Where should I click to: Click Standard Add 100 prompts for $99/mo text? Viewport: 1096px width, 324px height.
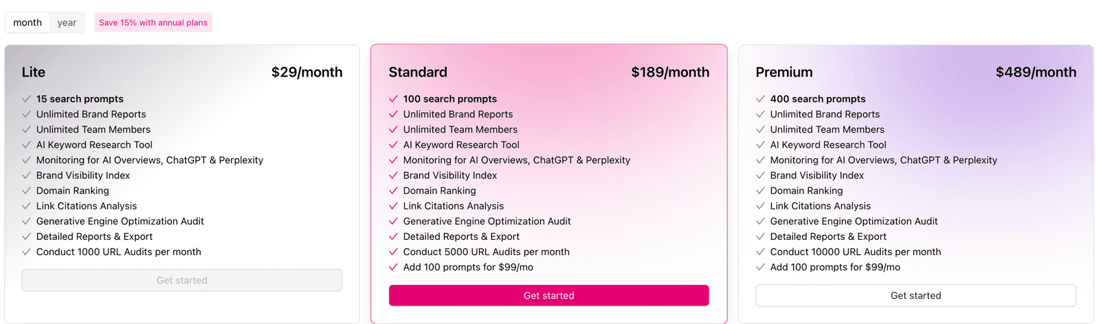(x=468, y=267)
